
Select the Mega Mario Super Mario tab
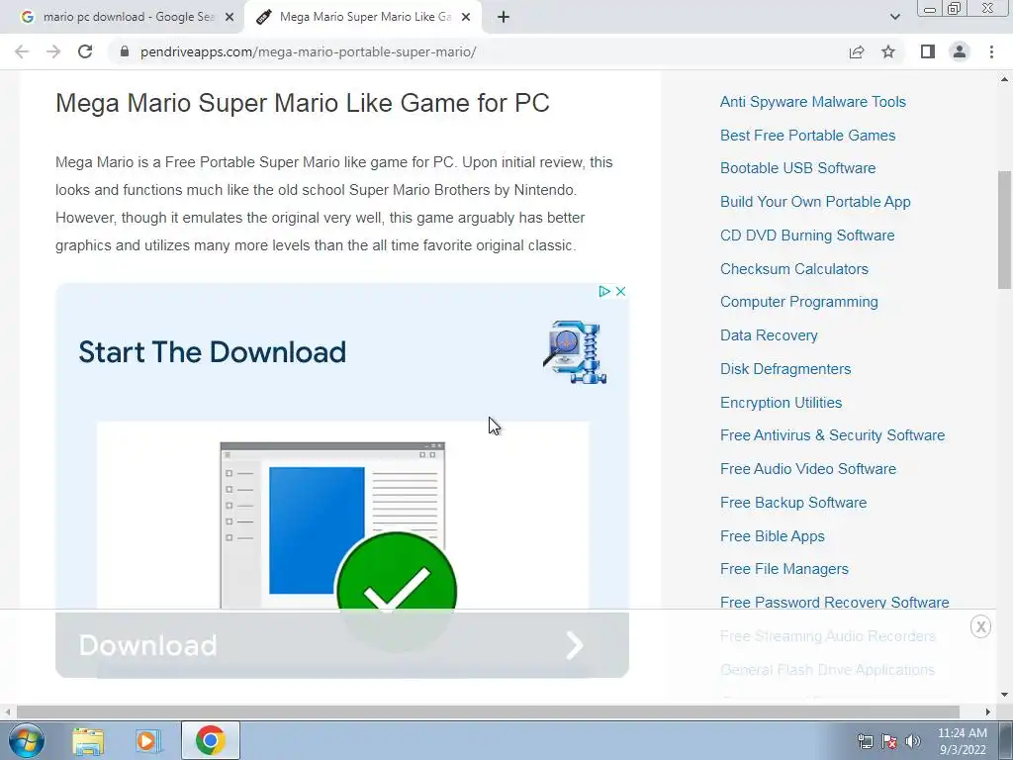tap(364, 17)
